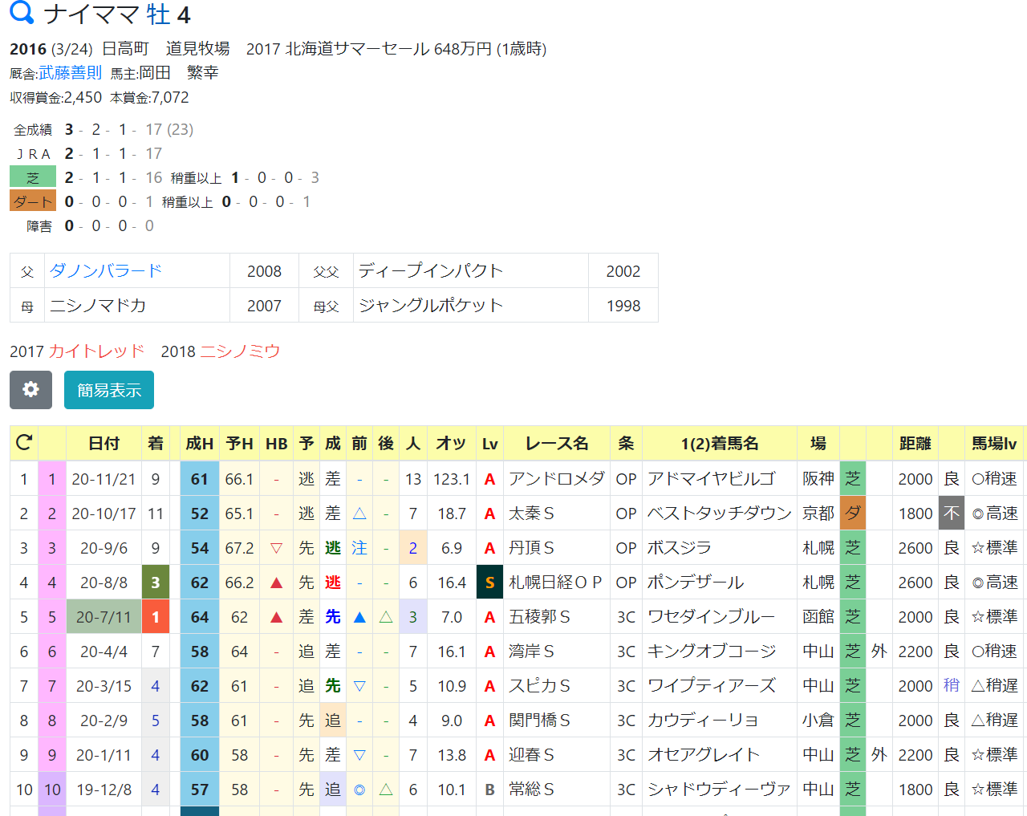This screenshot has width=1027, height=816.
Task: Click the red ▲ HB marker in the 五稜郭S row
Action: [277, 617]
